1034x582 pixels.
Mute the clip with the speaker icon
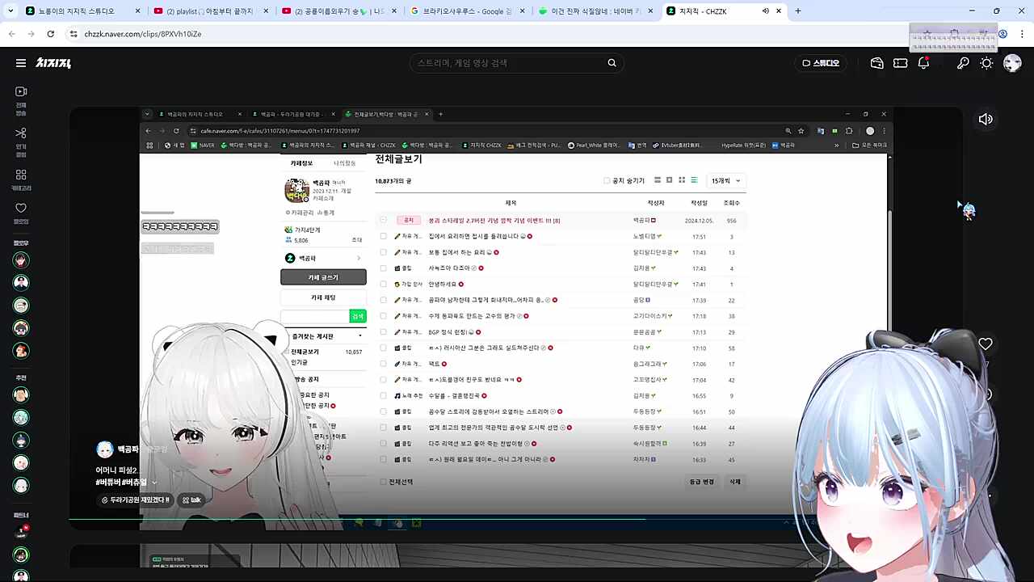point(986,120)
